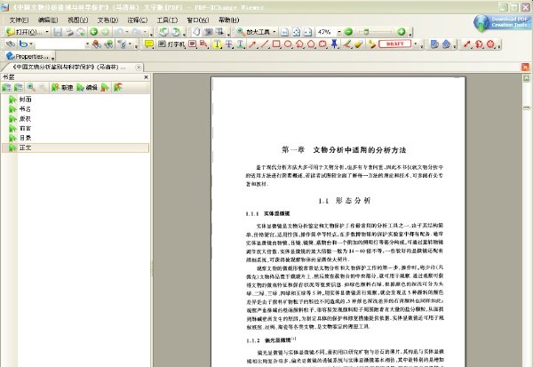Open the 视图(V) menu
The image size is (533, 367).
[x=78, y=20]
